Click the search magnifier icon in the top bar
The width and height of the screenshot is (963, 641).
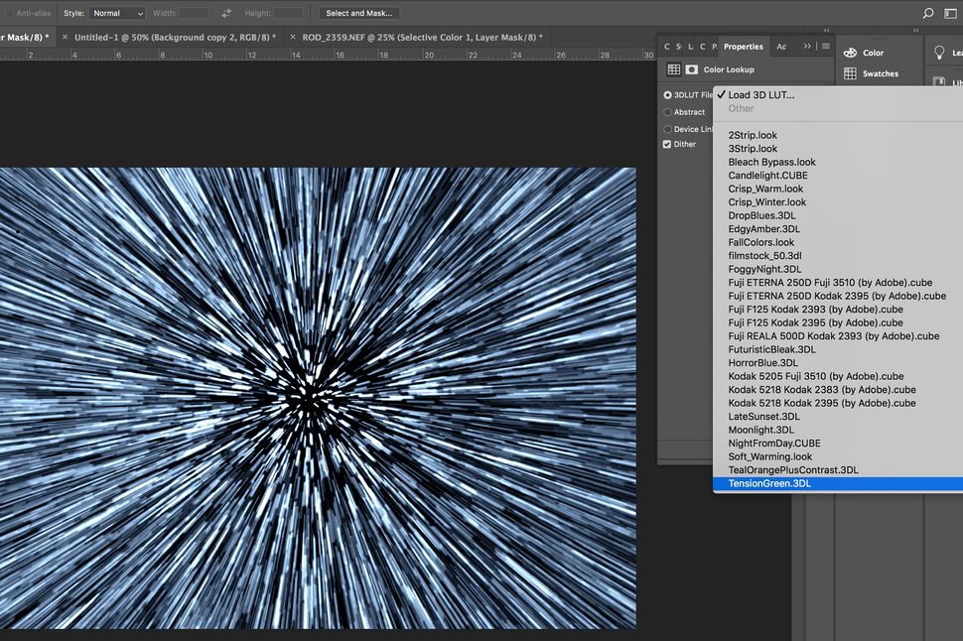point(926,13)
